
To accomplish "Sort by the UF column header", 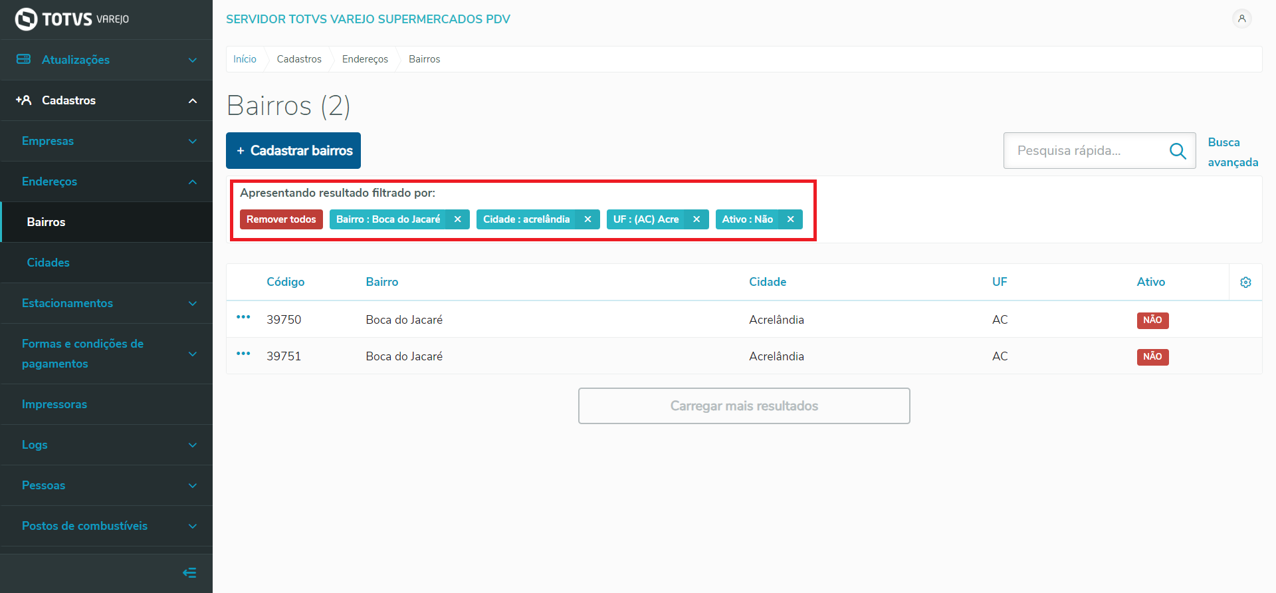I will click(x=1000, y=282).
